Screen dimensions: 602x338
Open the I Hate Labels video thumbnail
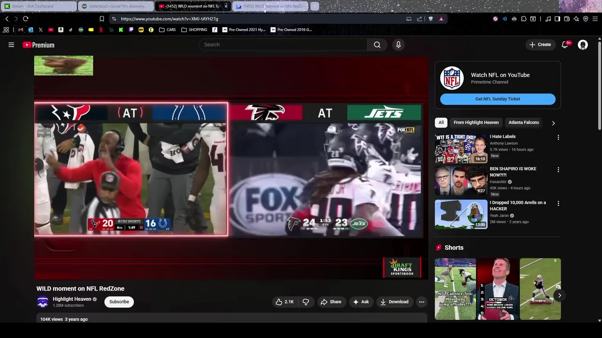coord(461,149)
